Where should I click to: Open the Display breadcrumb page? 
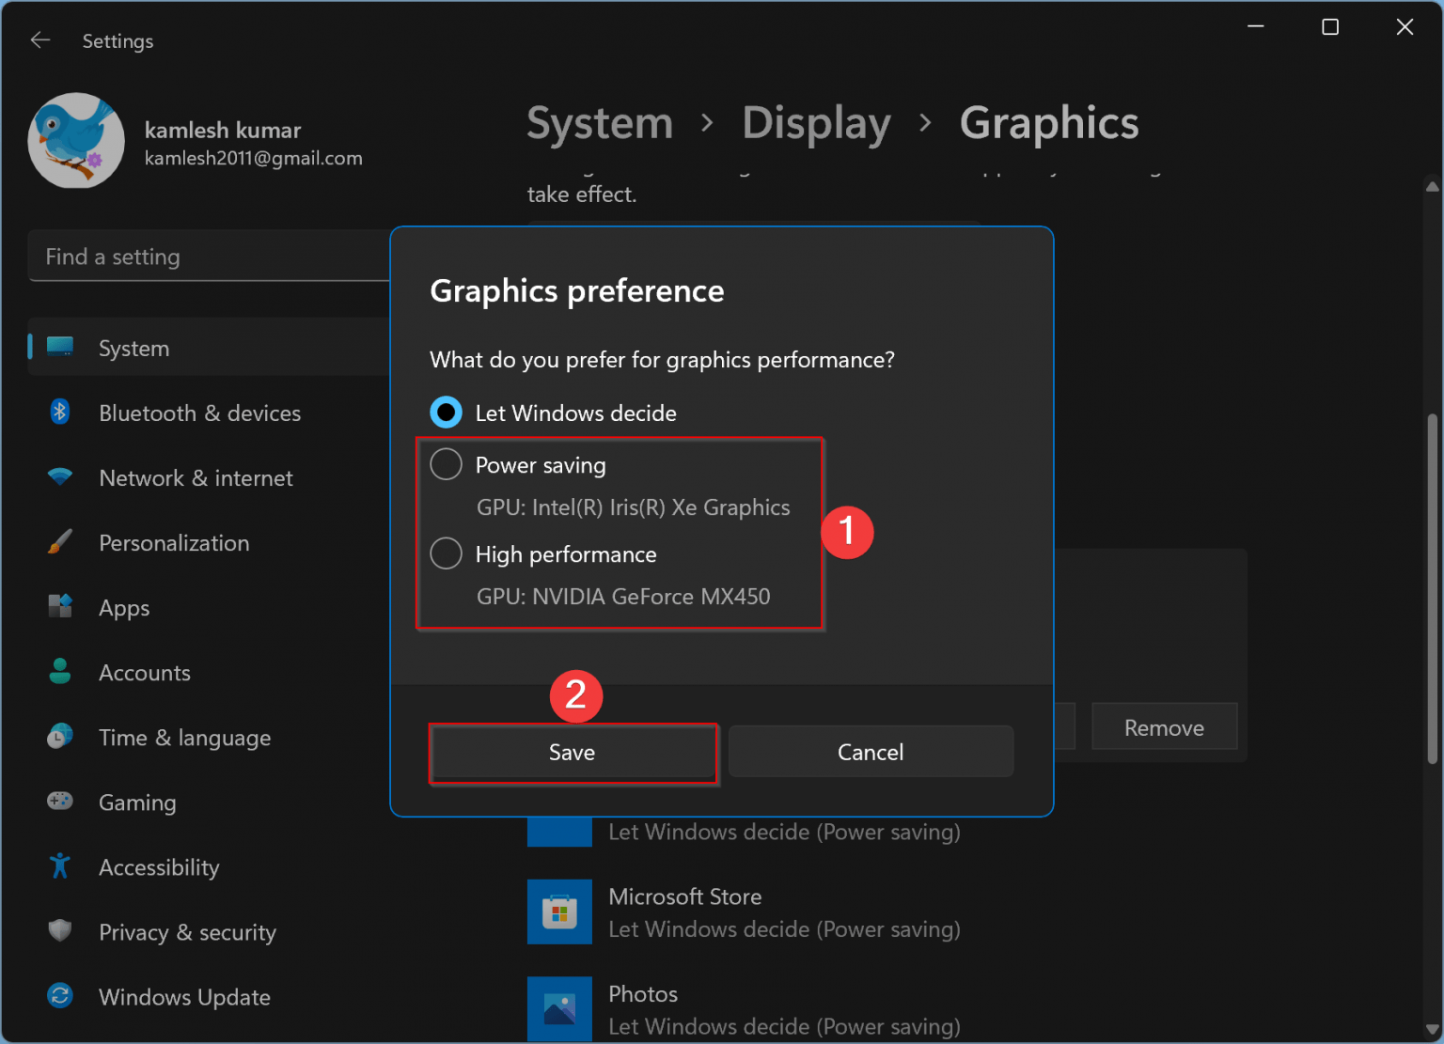(816, 122)
